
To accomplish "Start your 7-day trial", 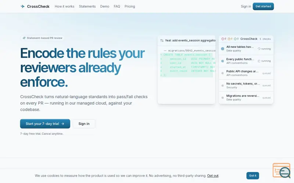I will point(45,124).
